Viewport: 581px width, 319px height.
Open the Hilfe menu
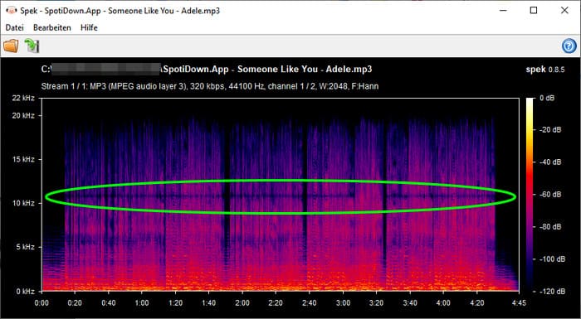pyautogui.click(x=89, y=27)
